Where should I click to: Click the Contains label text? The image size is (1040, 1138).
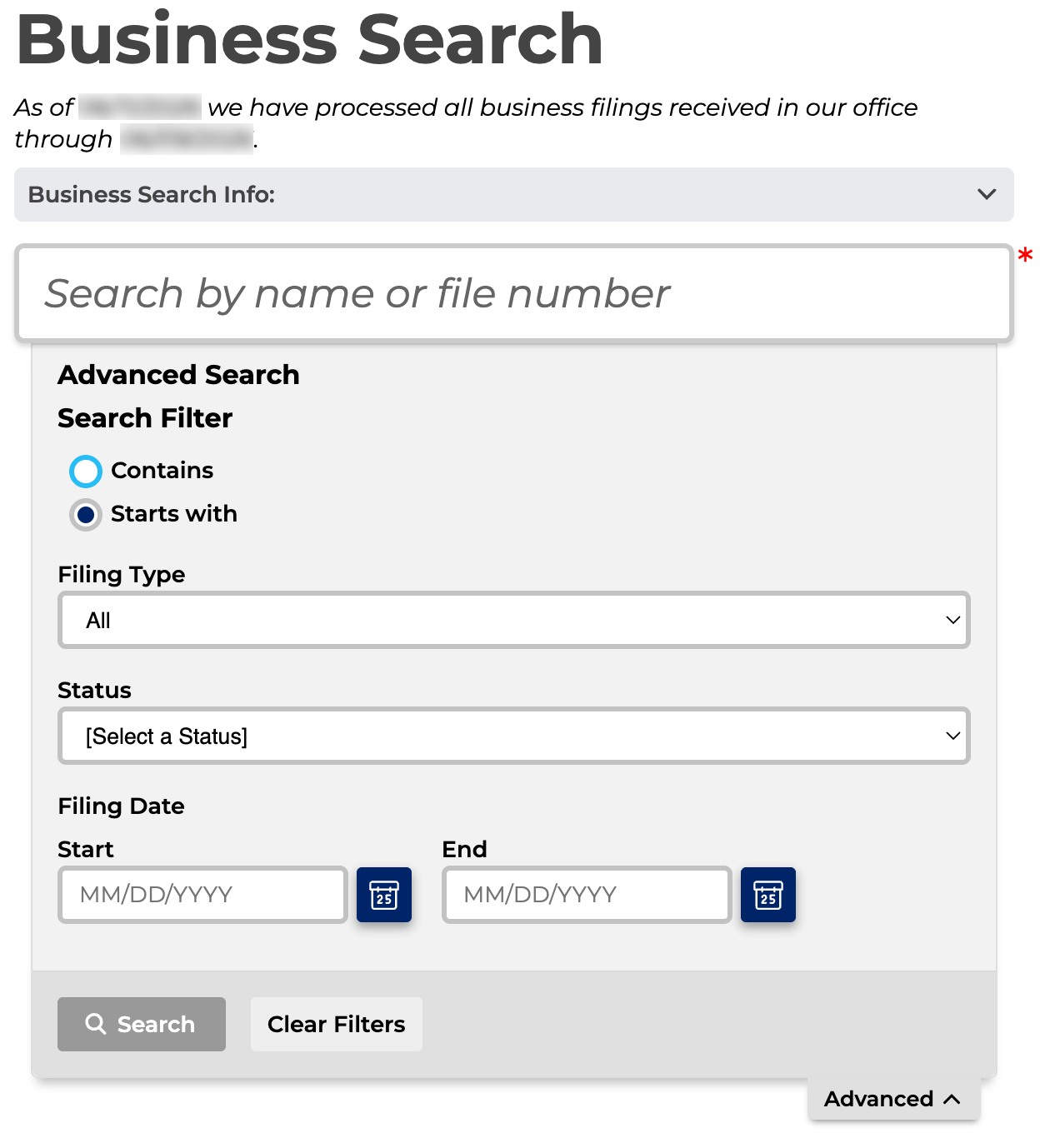pos(162,471)
